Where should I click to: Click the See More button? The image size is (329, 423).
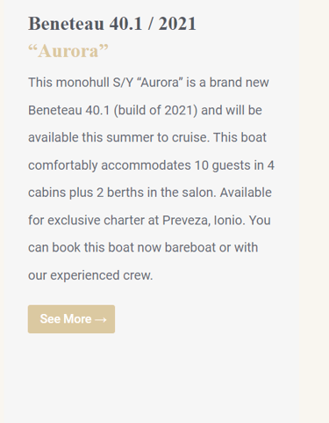coord(71,319)
